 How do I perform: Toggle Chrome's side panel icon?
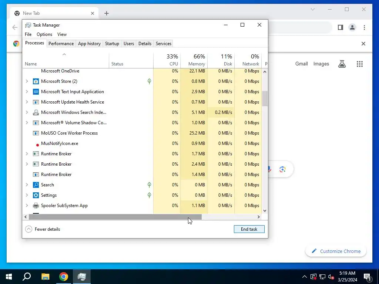[x=341, y=27]
